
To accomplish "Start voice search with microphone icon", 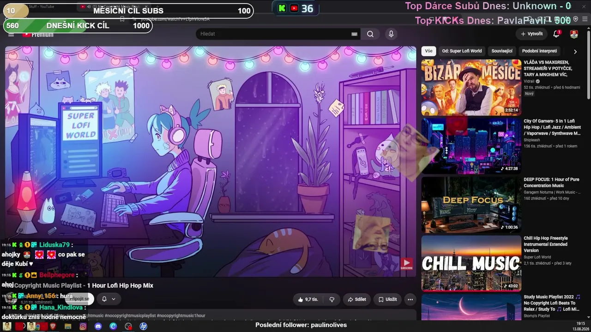I will (x=391, y=34).
